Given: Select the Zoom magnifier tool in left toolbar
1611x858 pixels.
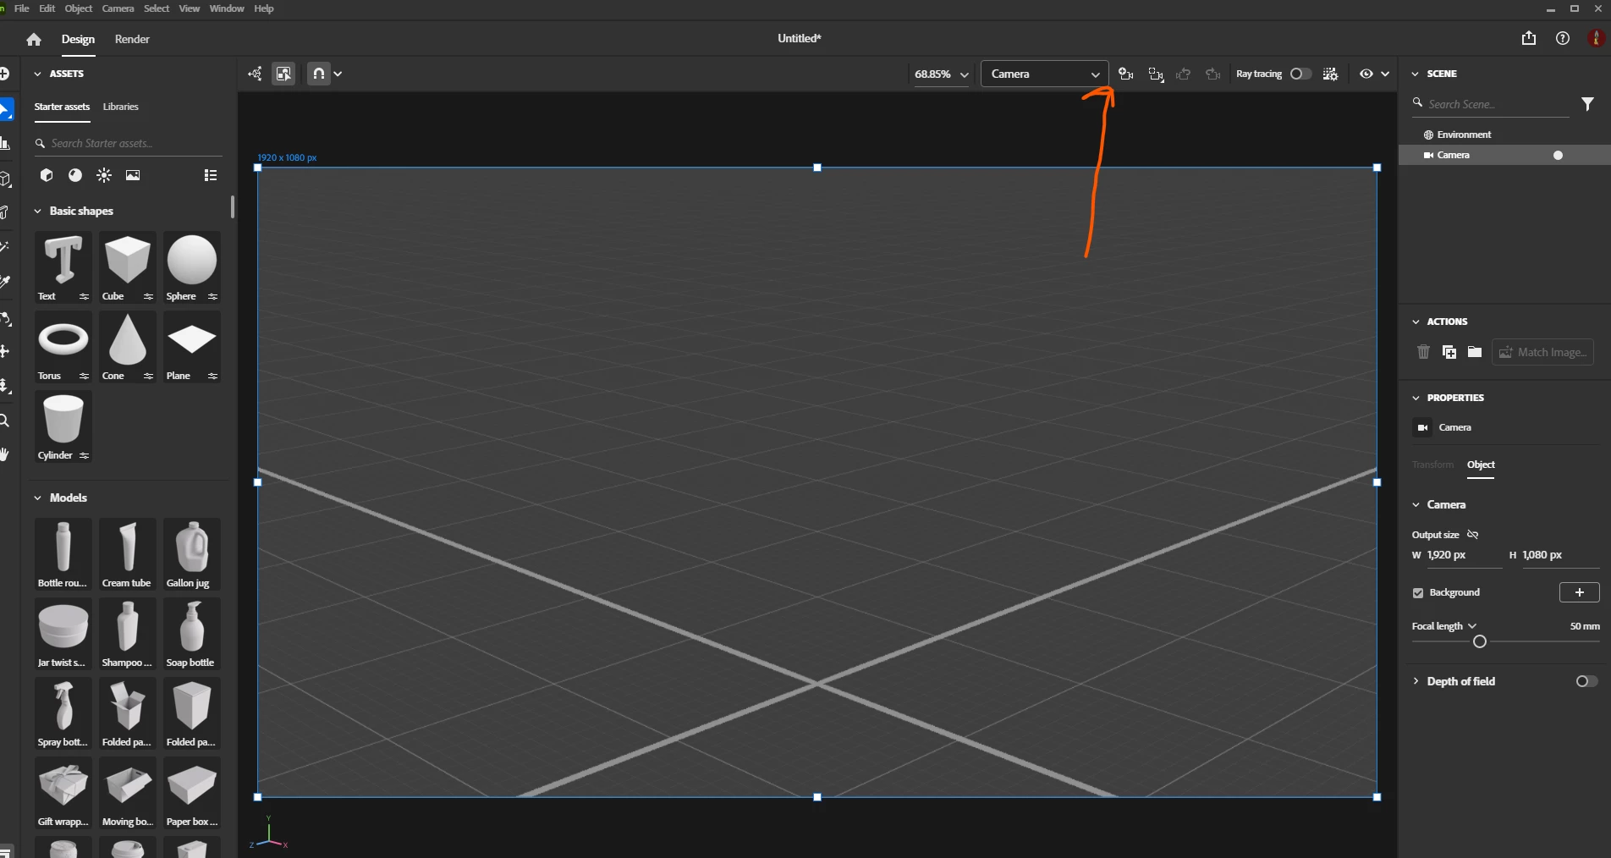Looking at the screenshot, I should point(4,421).
